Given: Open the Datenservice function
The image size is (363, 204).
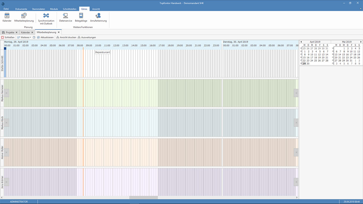Looking at the screenshot, I should pos(65,18).
